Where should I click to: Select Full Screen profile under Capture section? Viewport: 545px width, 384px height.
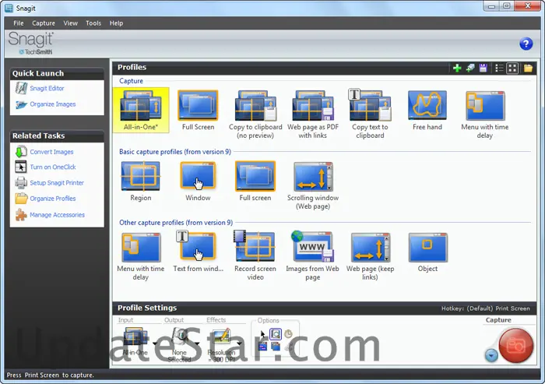198,110
